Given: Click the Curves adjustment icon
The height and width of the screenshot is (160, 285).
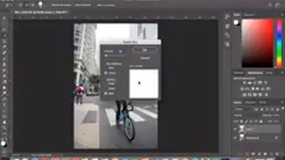Looking at the screenshot, I should click(255, 83).
